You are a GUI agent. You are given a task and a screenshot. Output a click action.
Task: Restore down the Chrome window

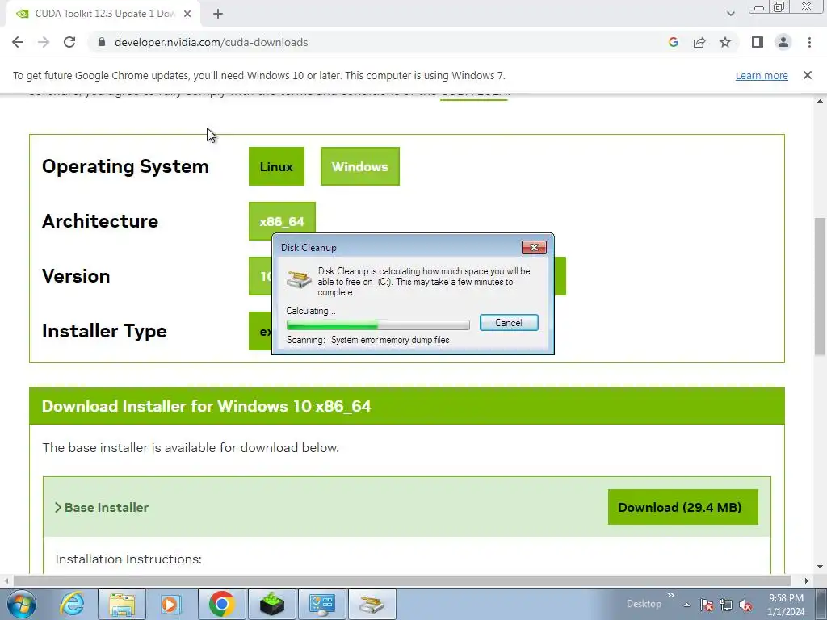pos(779,7)
